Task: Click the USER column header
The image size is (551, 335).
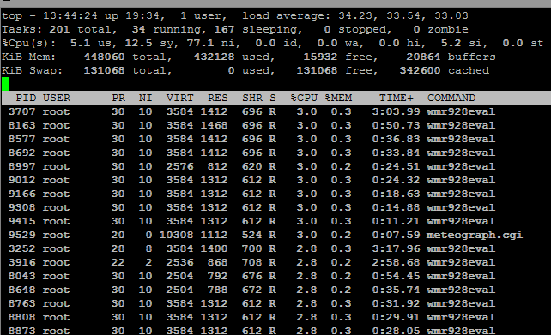Action: (x=57, y=98)
